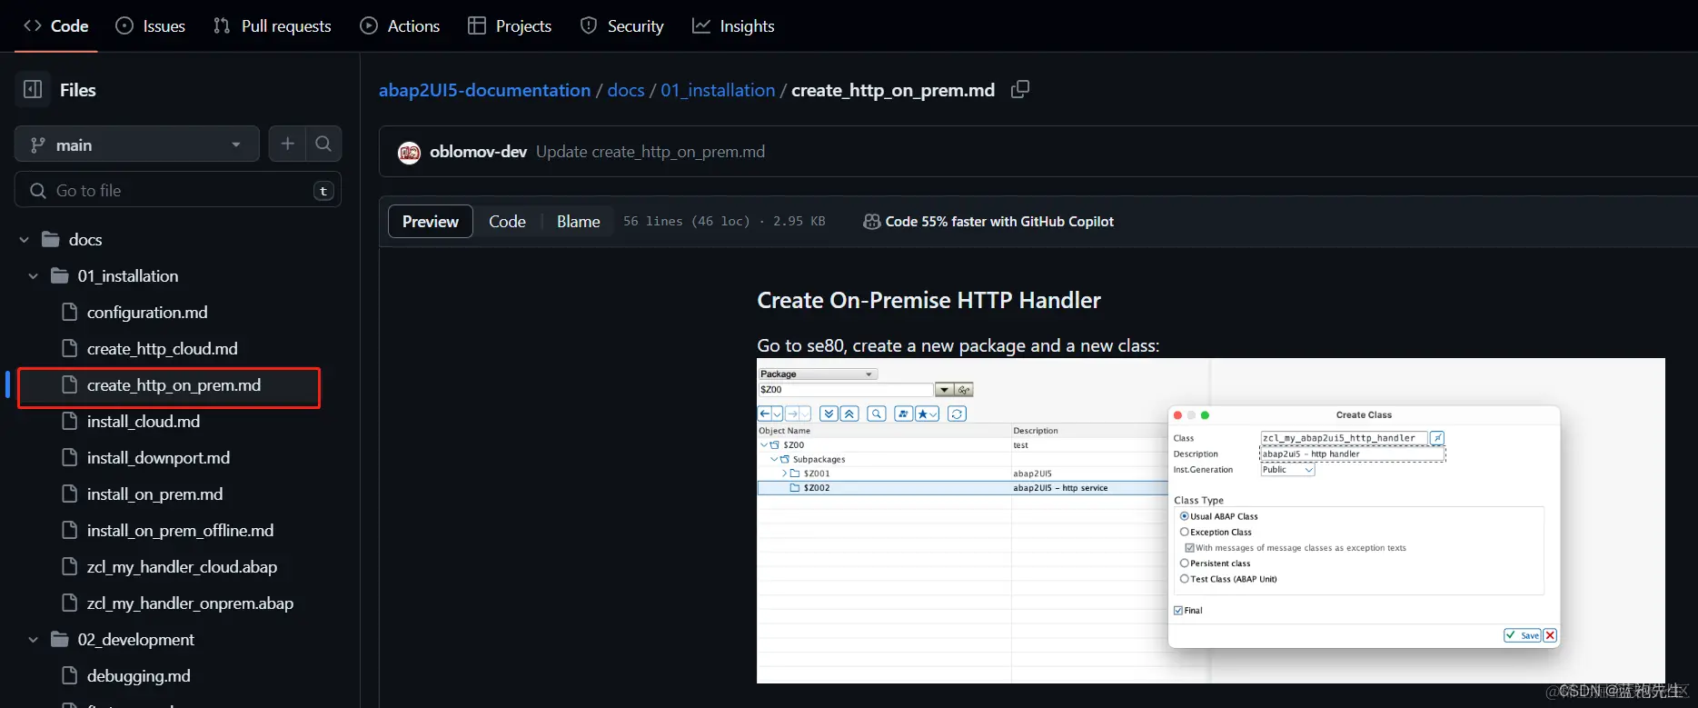Viewport: 1698px width, 708px height.
Task: Click the 01_installation folder icon
Action: pos(60,275)
